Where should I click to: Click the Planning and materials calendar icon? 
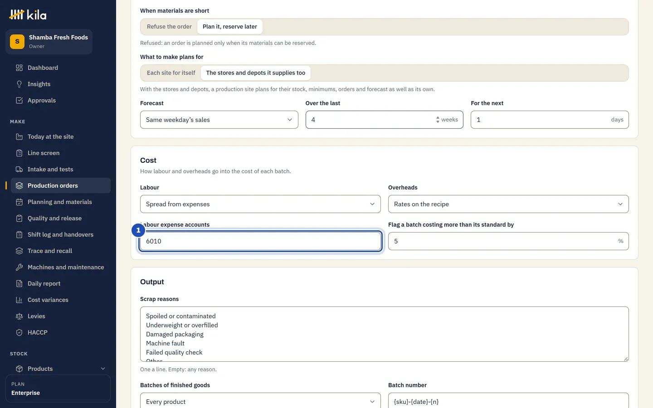pyautogui.click(x=19, y=202)
